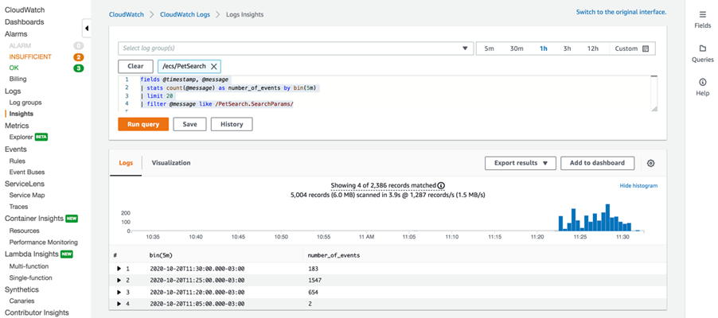Click Switch to the original interface link
This screenshot has width=718, height=318.
[x=621, y=13]
